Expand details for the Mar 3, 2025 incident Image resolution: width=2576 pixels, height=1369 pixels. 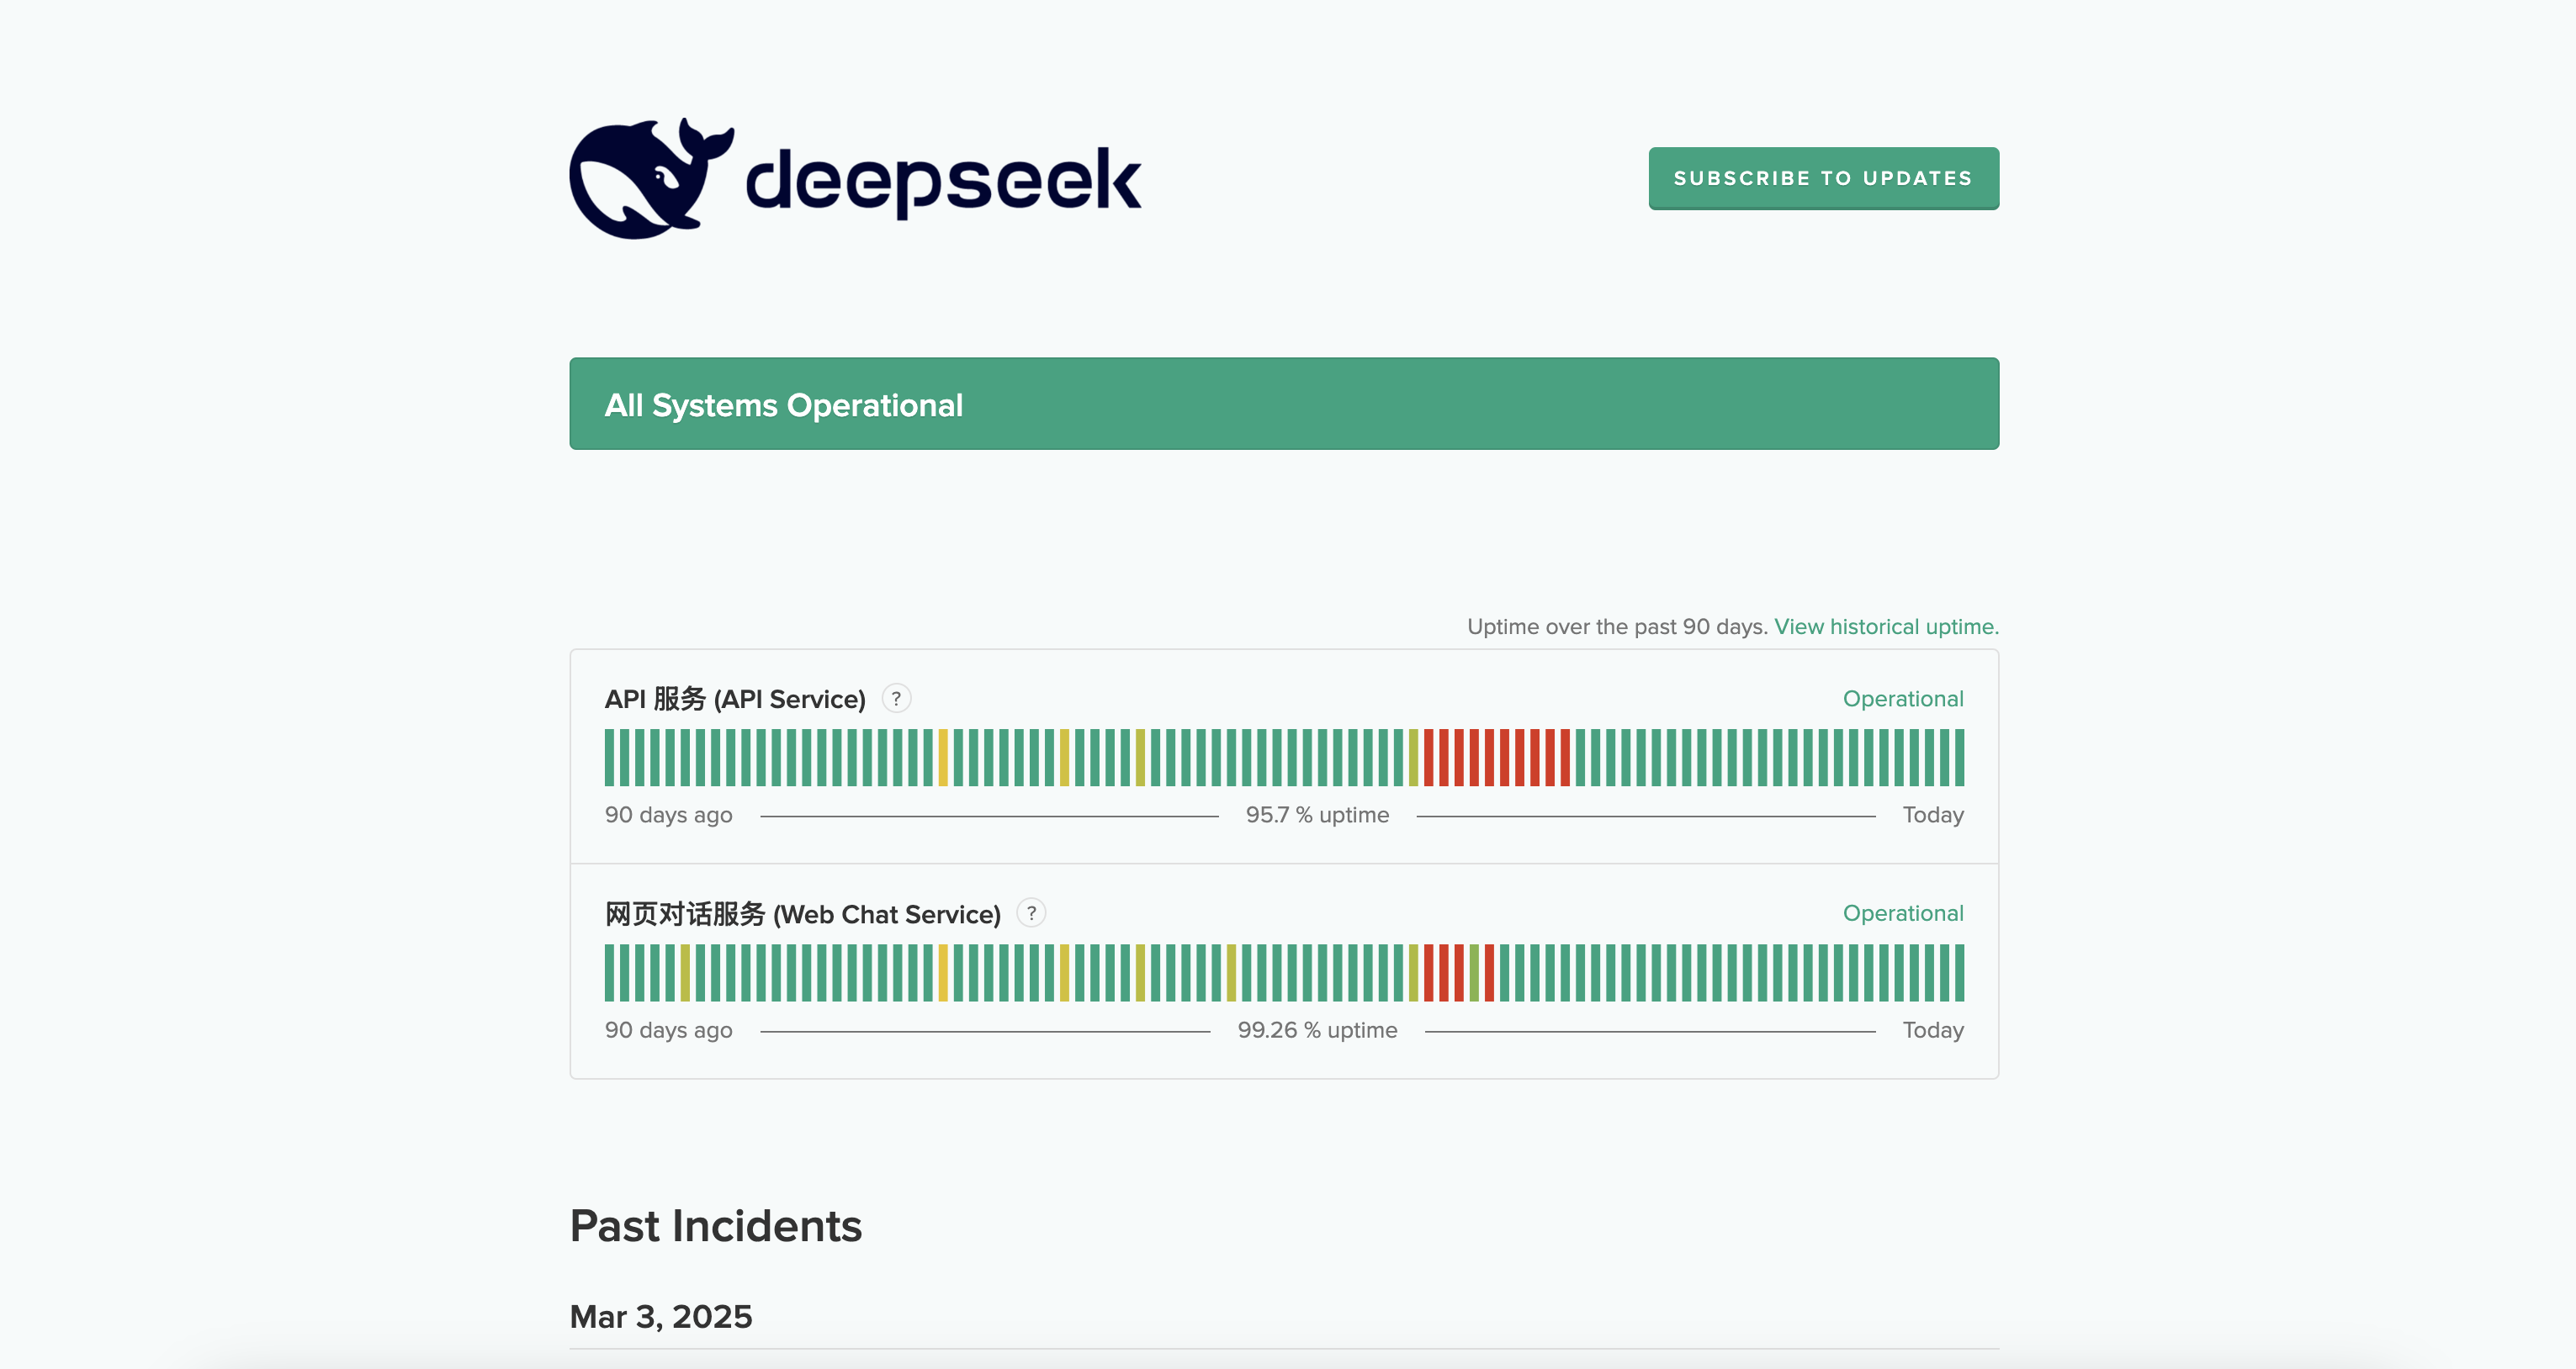(661, 1317)
